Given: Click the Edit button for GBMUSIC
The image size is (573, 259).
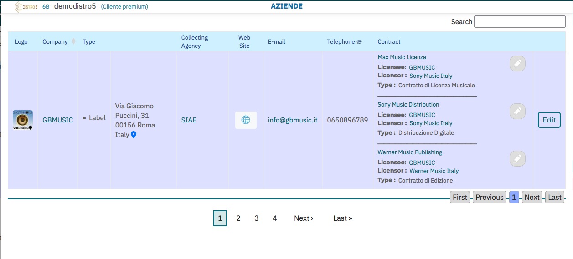Looking at the screenshot, I should pos(549,120).
